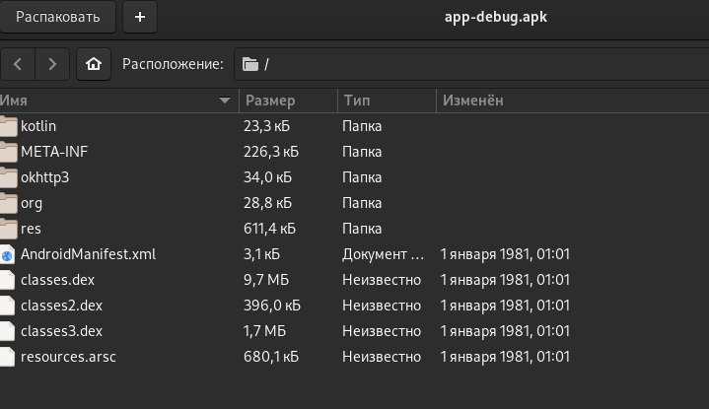The height and width of the screenshot is (409, 709).
Task: Click the folder icon in the location field
Action: pyautogui.click(x=250, y=64)
